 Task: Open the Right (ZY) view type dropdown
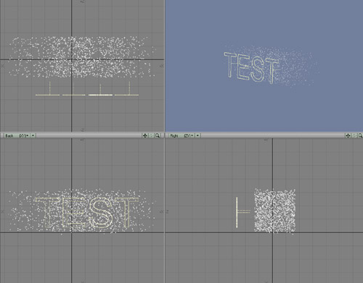(x=181, y=135)
